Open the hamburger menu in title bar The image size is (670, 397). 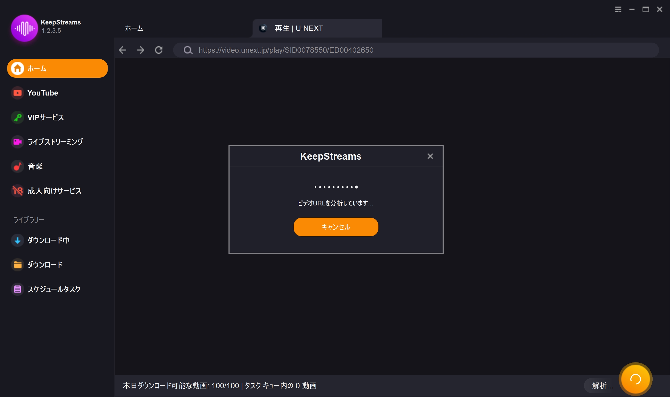pos(618,10)
